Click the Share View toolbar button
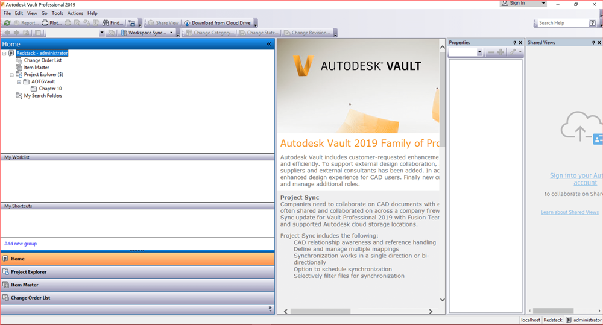Image resolution: width=603 pixels, height=325 pixels. tap(163, 23)
